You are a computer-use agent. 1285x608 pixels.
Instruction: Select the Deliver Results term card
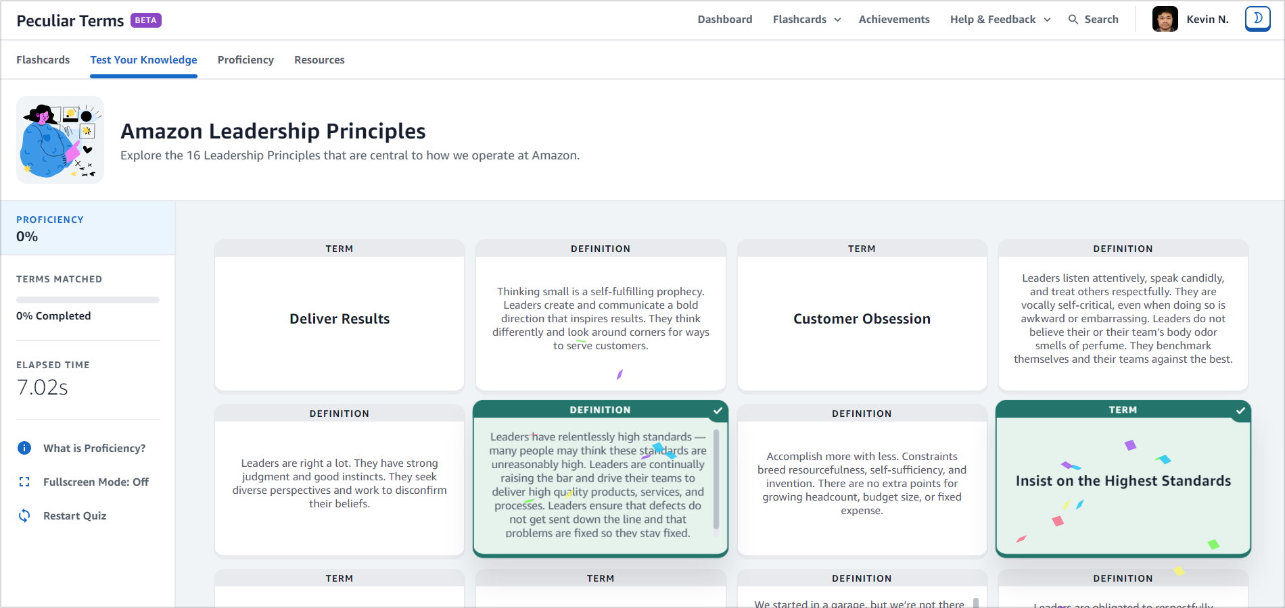click(x=340, y=315)
